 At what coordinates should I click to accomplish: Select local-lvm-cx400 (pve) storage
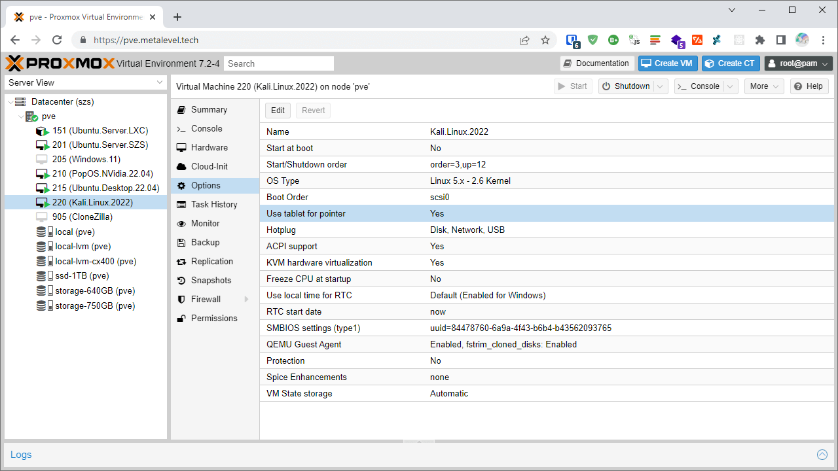tap(86, 262)
